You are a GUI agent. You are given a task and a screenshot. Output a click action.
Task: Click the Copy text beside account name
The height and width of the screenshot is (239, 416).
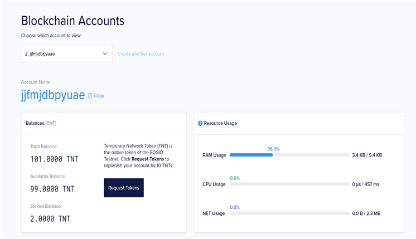[x=99, y=96]
